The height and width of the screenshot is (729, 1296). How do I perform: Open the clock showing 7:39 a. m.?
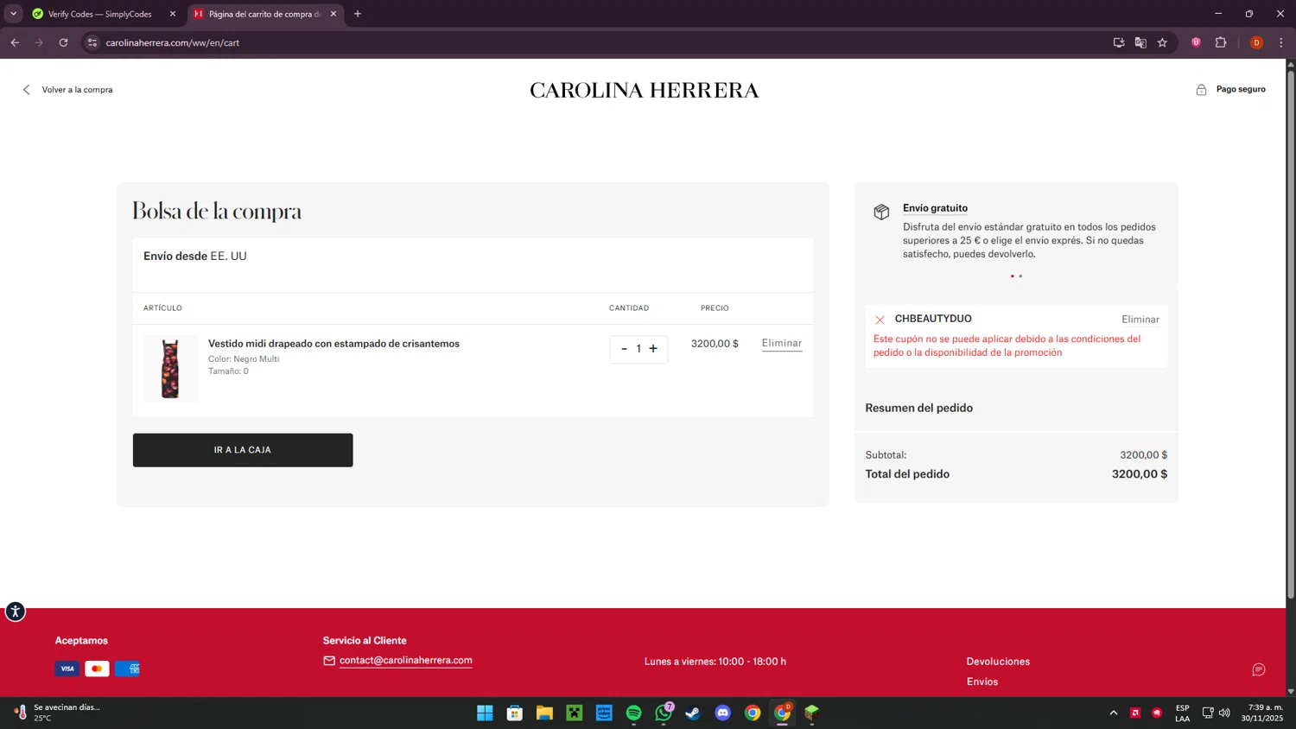point(1262,713)
